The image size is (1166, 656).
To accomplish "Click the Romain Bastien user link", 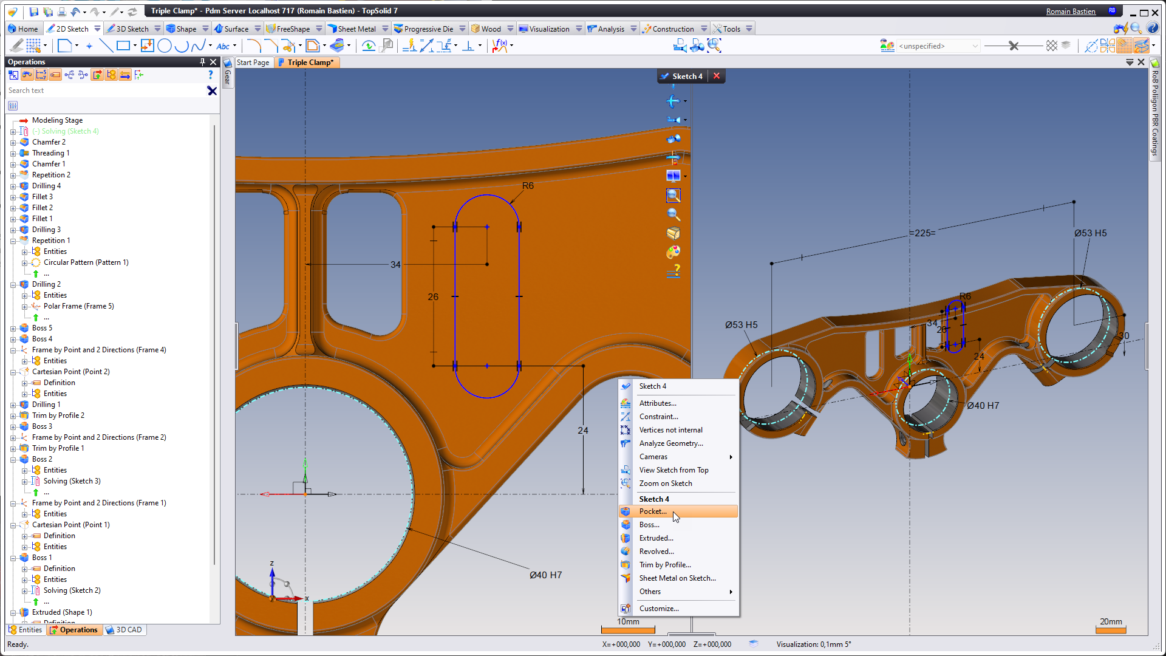I will coord(1070,11).
